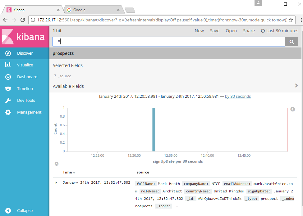Open the by 30 seconds interval link
303x216 pixels.
point(238,96)
